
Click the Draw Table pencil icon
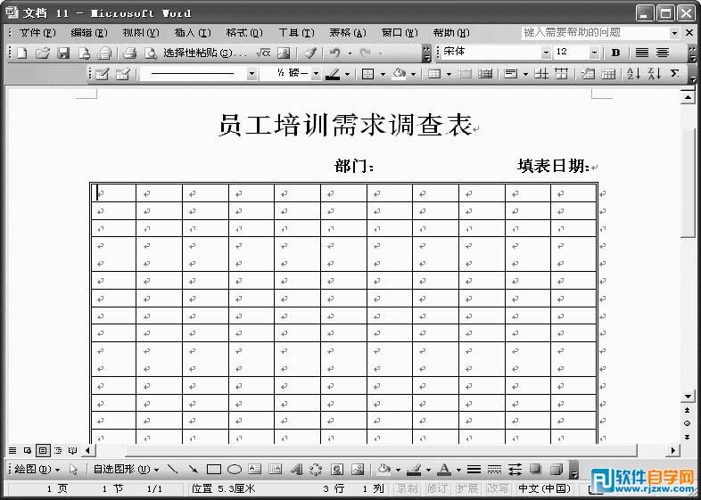103,74
